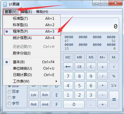The width and height of the screenshot is (124, 114).
Task: Click digit 1 on keypad
Action: 68,95
